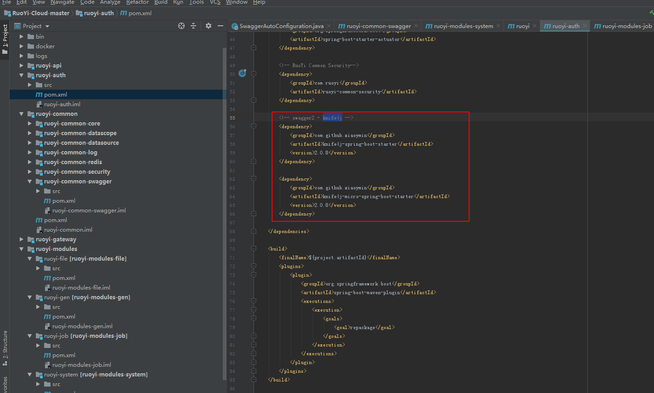The width and height of the screenshot is (654, 393).
Task: Expand src under ruoyi-gateway
Action: (21, 239)
